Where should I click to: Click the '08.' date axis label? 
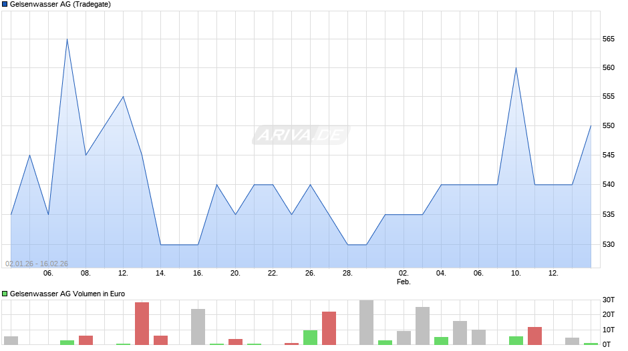(86, 274)
